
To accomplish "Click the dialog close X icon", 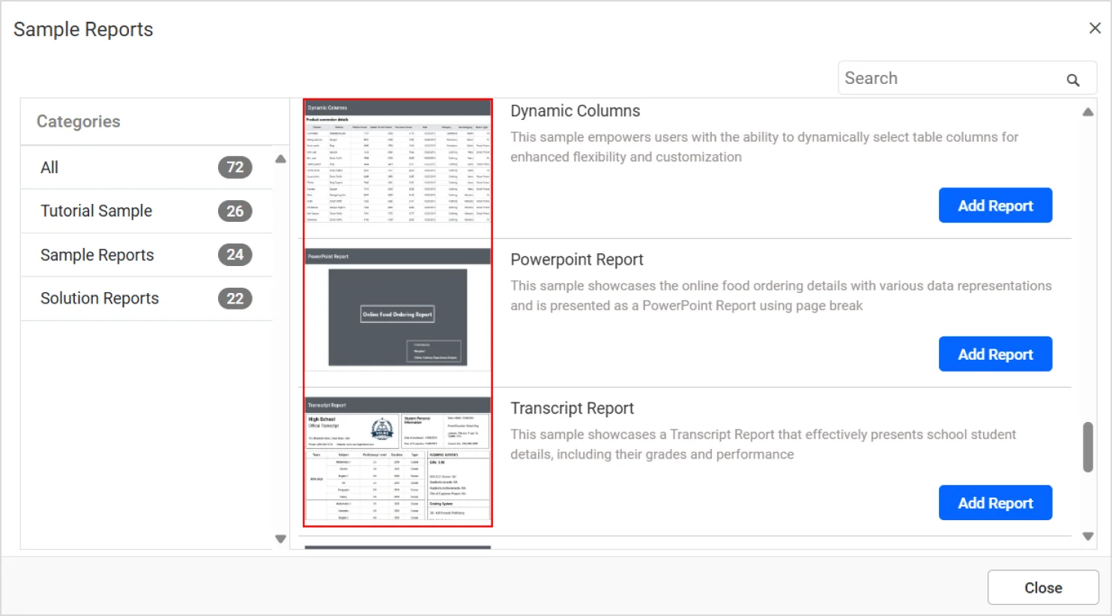I will tap(1095, 28).
